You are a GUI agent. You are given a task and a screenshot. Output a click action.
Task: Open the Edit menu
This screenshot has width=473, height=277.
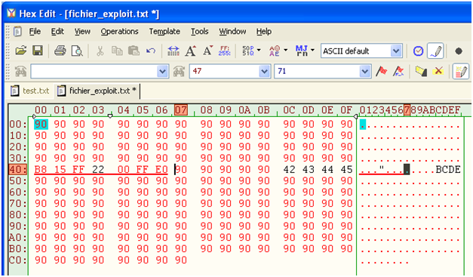[x=57, y=32]
